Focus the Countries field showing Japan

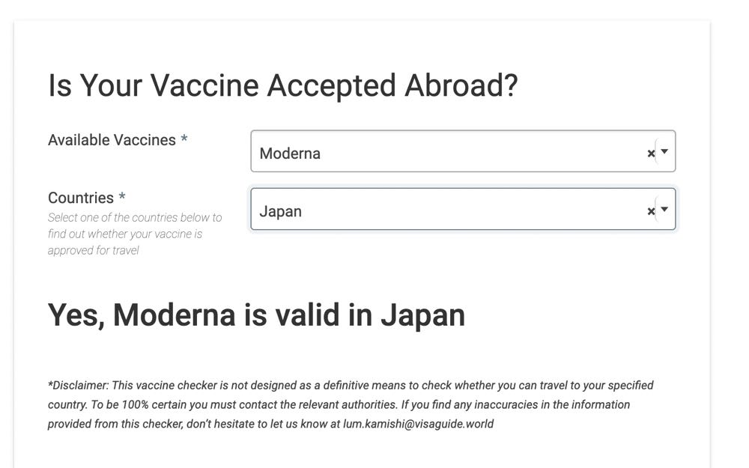point(449,210)
